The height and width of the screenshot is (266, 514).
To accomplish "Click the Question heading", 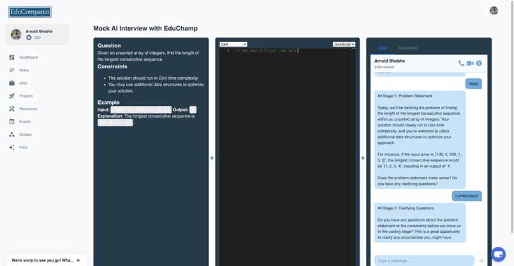I will 109,45.
